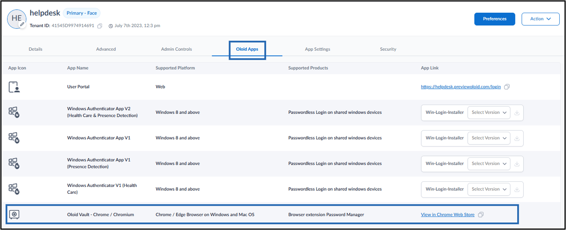Click the Supported Platform column header
The image size is (566, 230).
point(175,68)
